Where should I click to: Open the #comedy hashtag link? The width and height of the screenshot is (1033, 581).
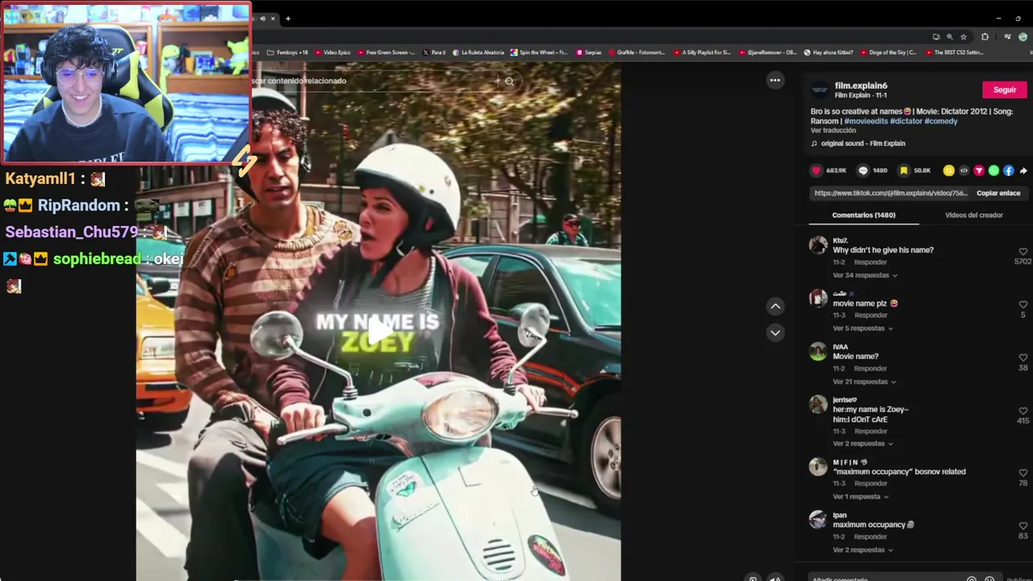(x=941, y=121)
